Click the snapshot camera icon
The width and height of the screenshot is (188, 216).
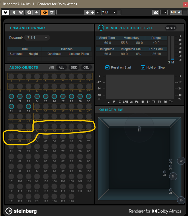click(156, 12)
